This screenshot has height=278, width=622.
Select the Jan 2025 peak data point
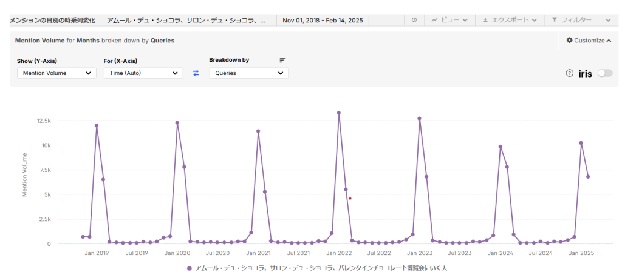[x=581, y=143]
